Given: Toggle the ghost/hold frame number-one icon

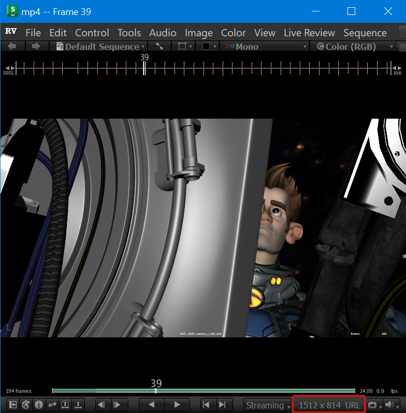Looking at the screenshot, I should coord(65,405).
